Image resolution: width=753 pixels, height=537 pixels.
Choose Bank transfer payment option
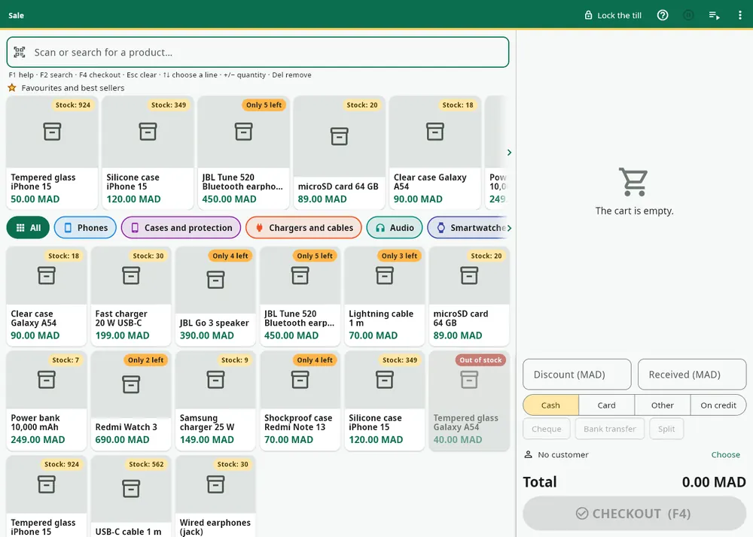(610, 429)
